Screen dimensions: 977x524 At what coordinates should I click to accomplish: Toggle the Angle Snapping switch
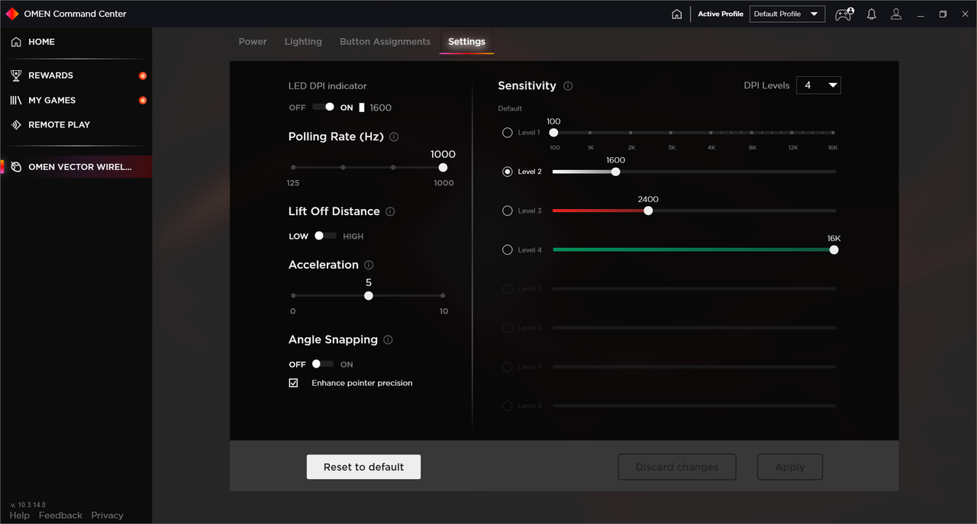click(x=323, y=364)
